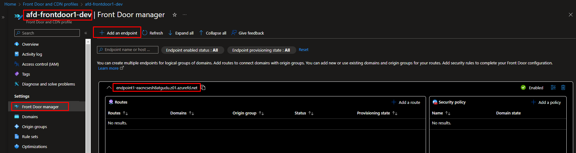Screen dimensions: 576x153
Task: Click Give feedback in toolbar
Action: click(x=248, y=33)
